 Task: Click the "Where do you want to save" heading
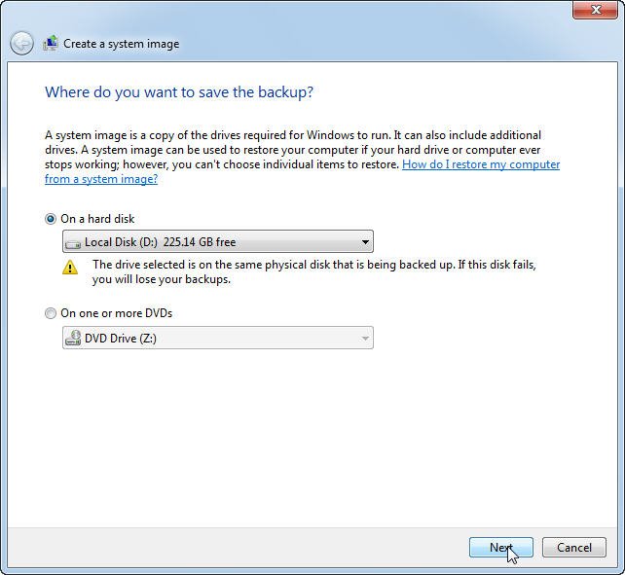click(x=179, y=92)
